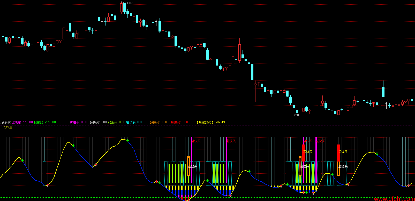415x201 pixels.
Task: Select the cyan 尝试买 indicator label
Action: (x=135, y=122)
